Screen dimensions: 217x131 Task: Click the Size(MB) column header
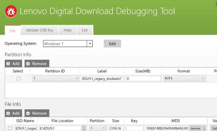point(143,71)
